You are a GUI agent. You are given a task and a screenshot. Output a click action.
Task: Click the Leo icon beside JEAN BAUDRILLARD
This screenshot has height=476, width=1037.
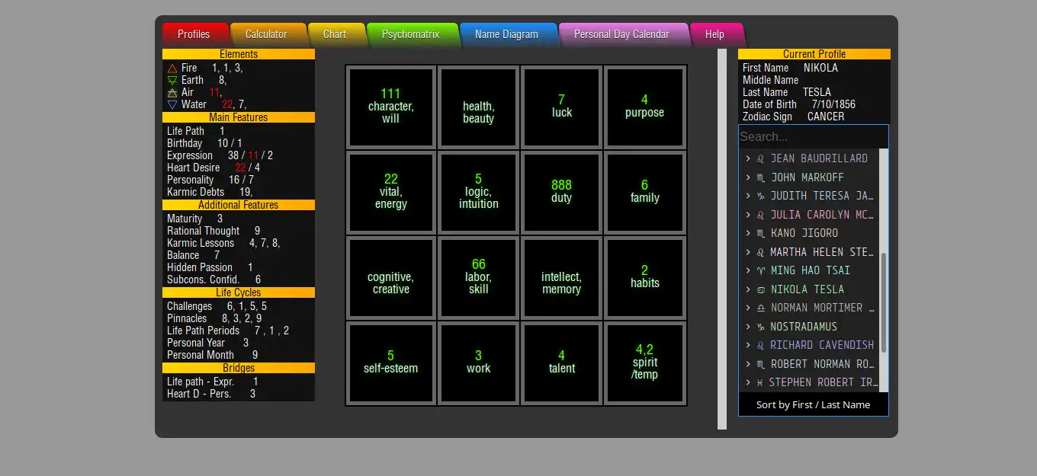tap(760, 158)
